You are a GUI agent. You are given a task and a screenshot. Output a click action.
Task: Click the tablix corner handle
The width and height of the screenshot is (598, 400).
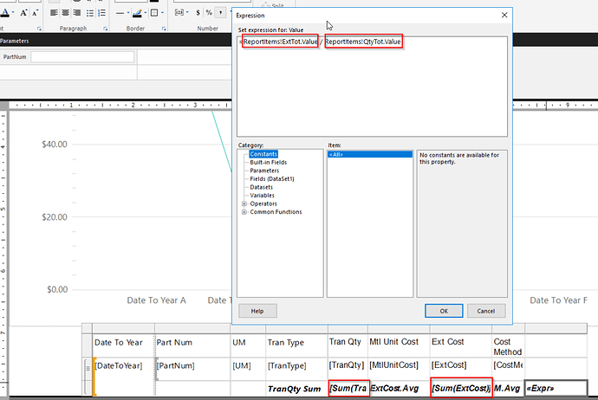coord(88,328)
